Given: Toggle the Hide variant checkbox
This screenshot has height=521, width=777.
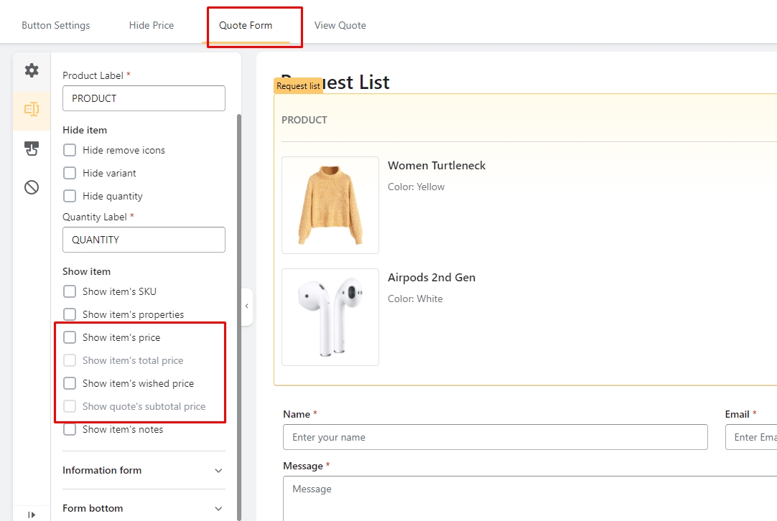Looking at the screenshot, I should [x=70, y=173].
